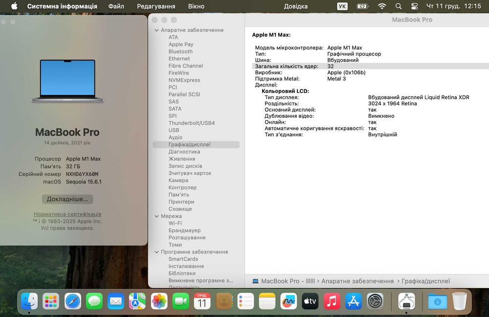Open the Вікно menu
The width and height of the screenshot is (489, 317).
click(x=196, y=6)
